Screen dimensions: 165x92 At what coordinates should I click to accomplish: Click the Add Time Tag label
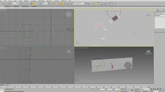(124, 91)
